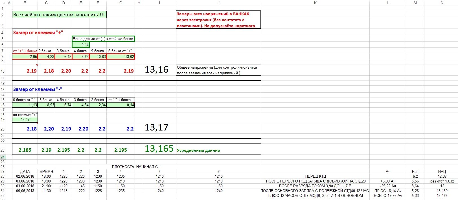The height and width of the screenshot is (200, 458).
Task: Click the 'ПЕРЕД КТЦ' cell
Action: (x=315, y=176)
